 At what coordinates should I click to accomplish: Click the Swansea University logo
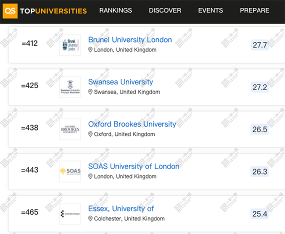point(70,87)
